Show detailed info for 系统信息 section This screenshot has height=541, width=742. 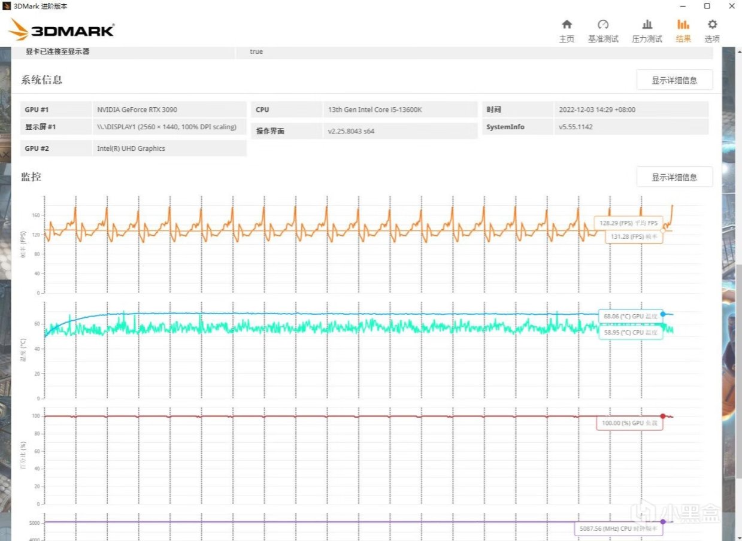[674, 80]
